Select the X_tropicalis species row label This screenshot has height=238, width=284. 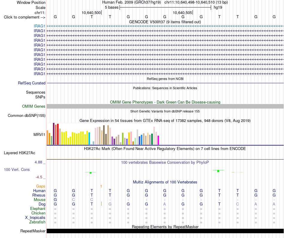click(x=35, y=218)
